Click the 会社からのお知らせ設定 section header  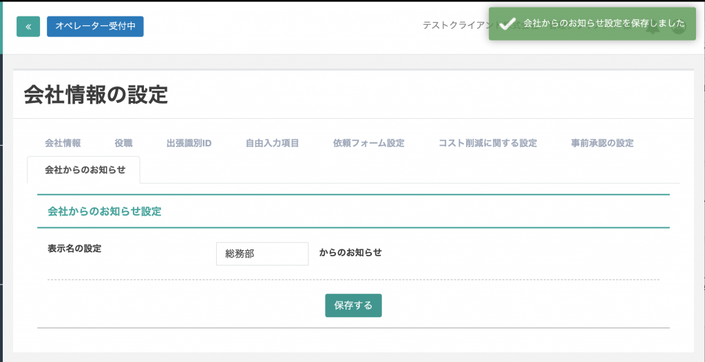coord(104,212)
